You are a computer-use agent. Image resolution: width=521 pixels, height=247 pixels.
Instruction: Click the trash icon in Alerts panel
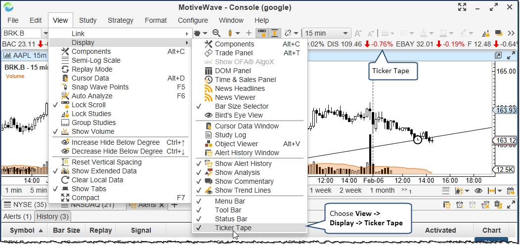pyautogui.click(x=498, y=205)
